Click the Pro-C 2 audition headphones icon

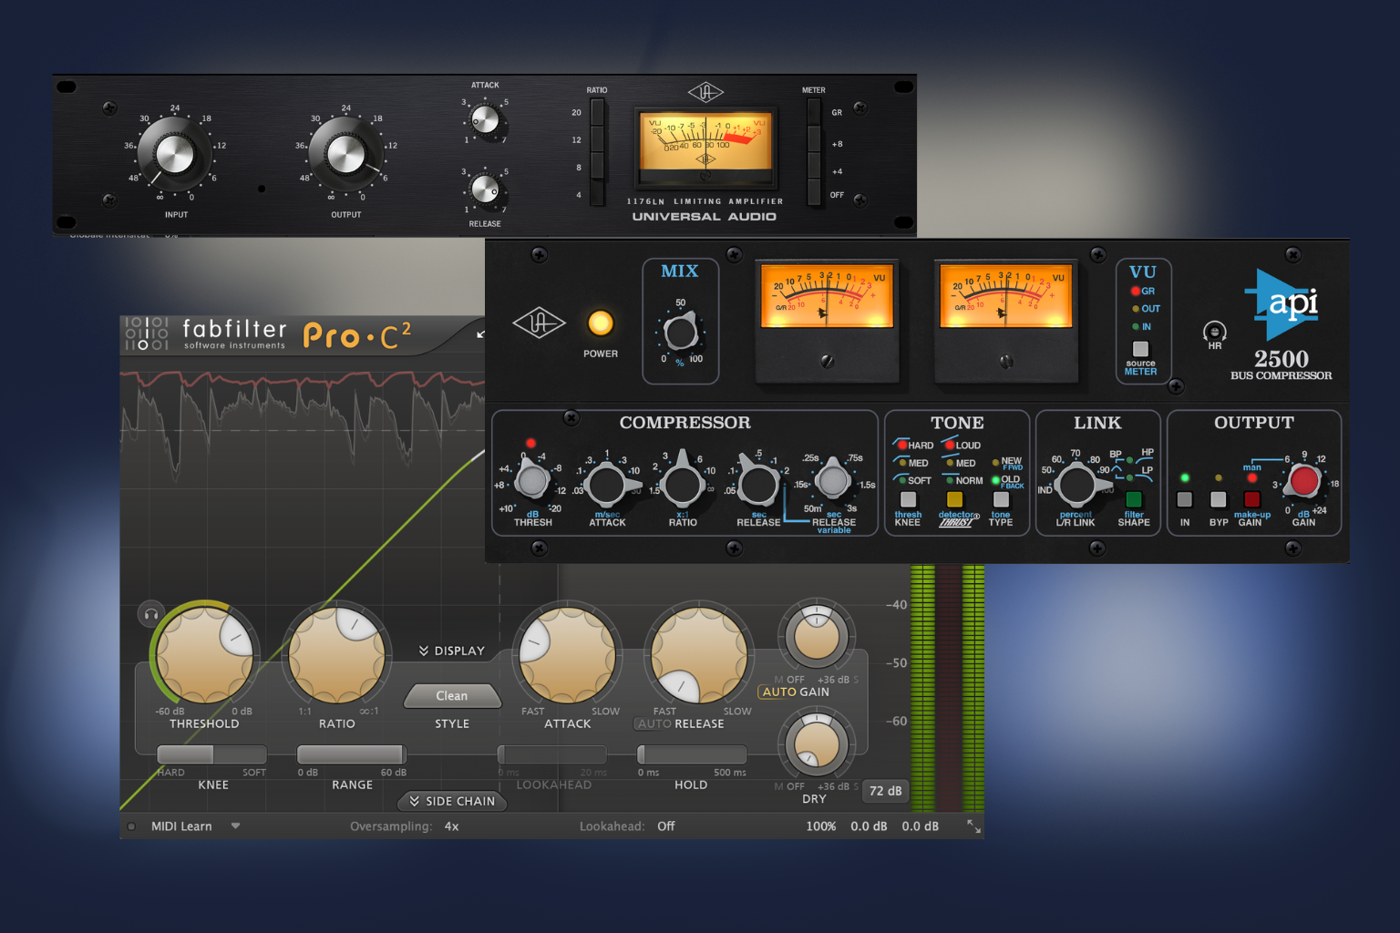point(151,614)
